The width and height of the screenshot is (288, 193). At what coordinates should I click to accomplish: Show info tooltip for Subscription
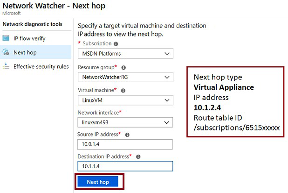(116, 44)
